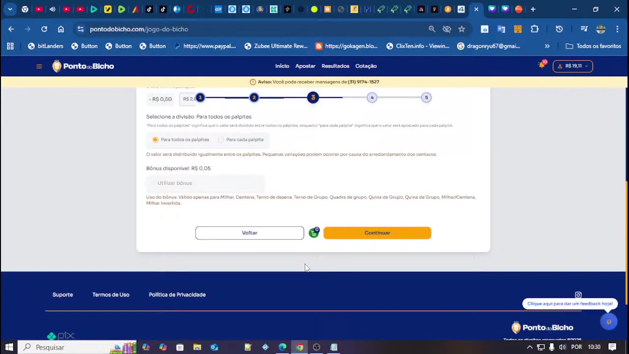The height and width of the screenshot is (354, 629).
Task: Jump to step 2 on progress stepper
Action: pos(254,97)
